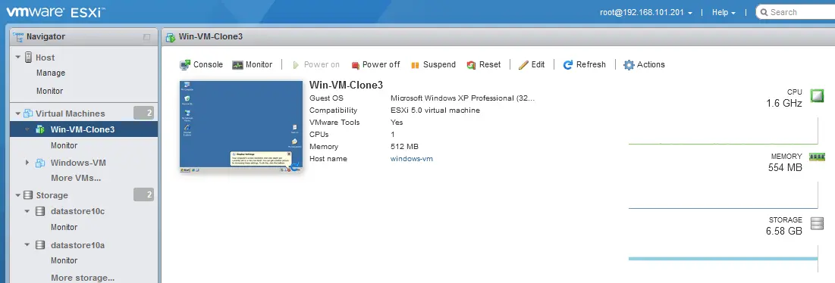Screen dimensions: 835x283
Task: Click the ESXi 5.0 virtual machine text
Action: point(435,110)
